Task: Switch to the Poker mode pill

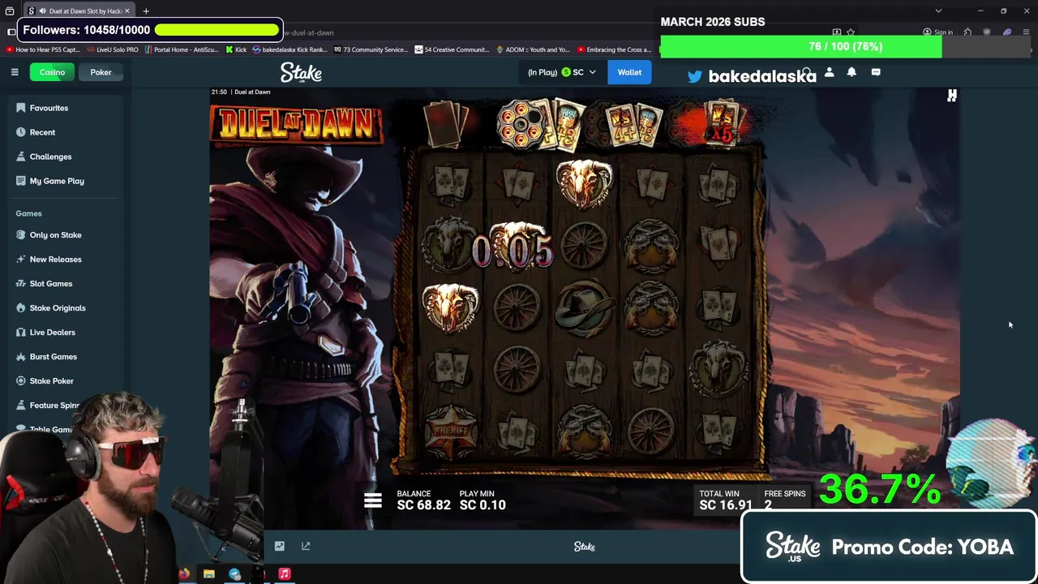Action: click(x=101, y=72)
